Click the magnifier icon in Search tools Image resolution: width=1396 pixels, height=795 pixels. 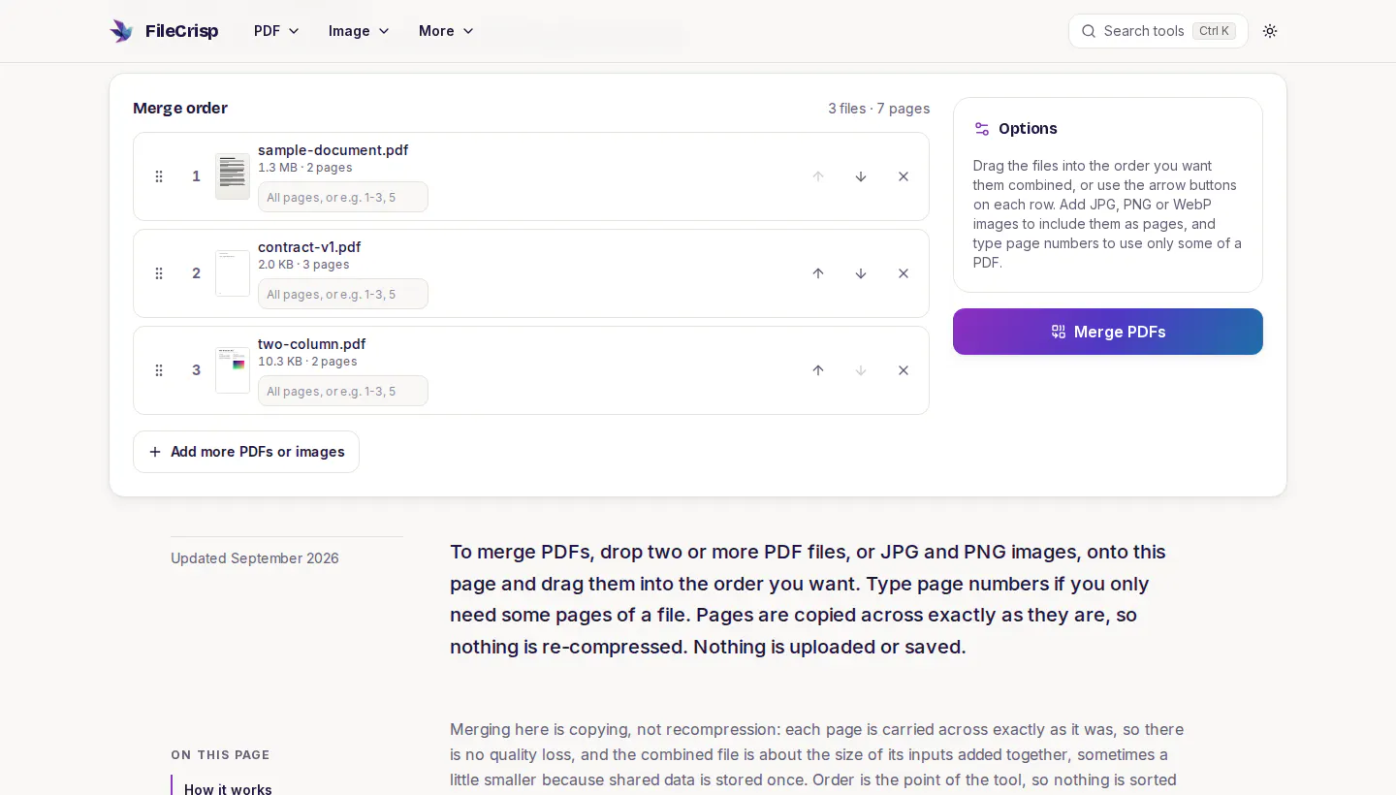point(1089,31)
